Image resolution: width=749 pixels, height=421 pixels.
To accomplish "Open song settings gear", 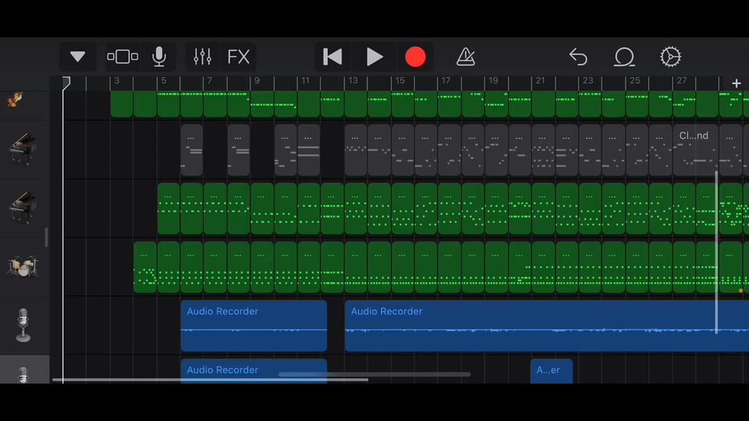I will [670, 57].
